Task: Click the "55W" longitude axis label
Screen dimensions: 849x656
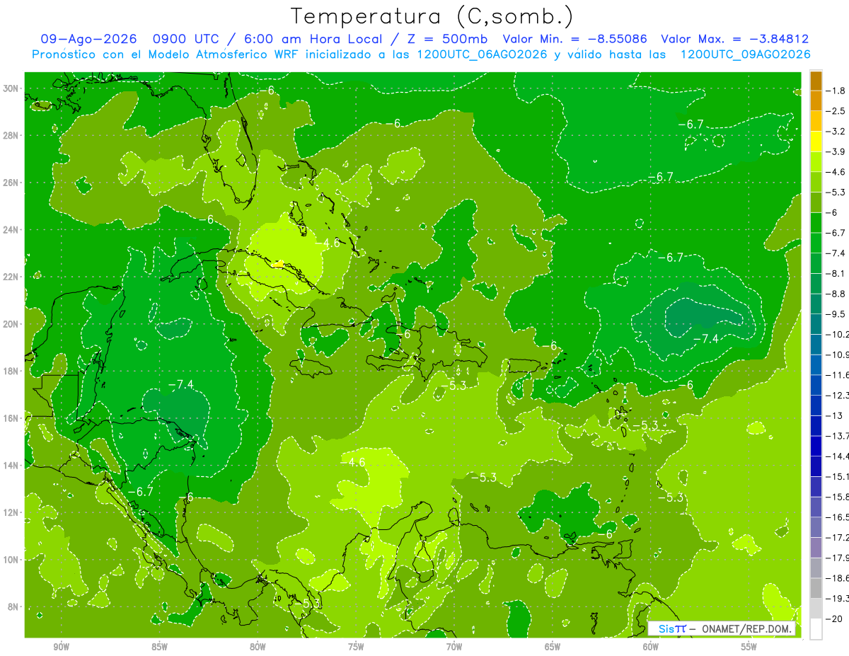Action: point(749,647)
